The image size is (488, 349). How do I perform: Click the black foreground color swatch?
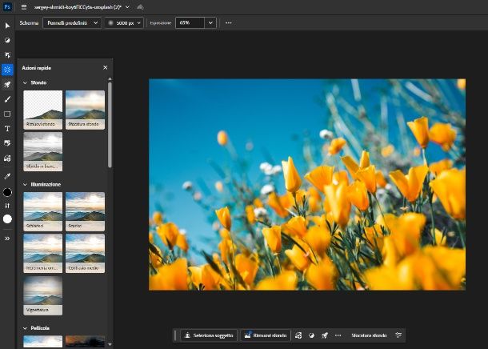pos(7,192)
